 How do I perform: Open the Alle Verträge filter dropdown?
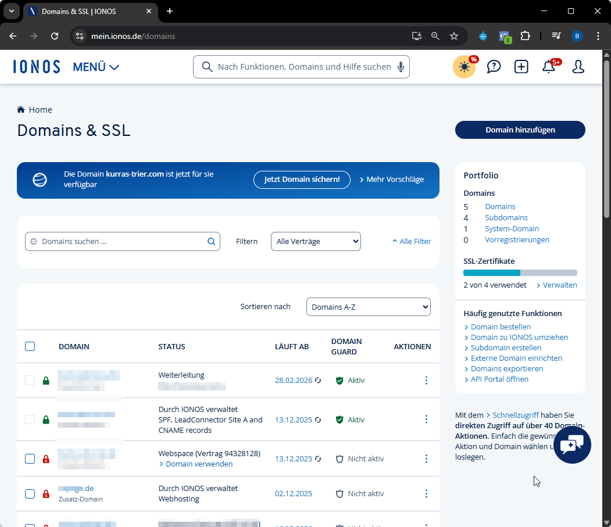(x=316, y=242)
